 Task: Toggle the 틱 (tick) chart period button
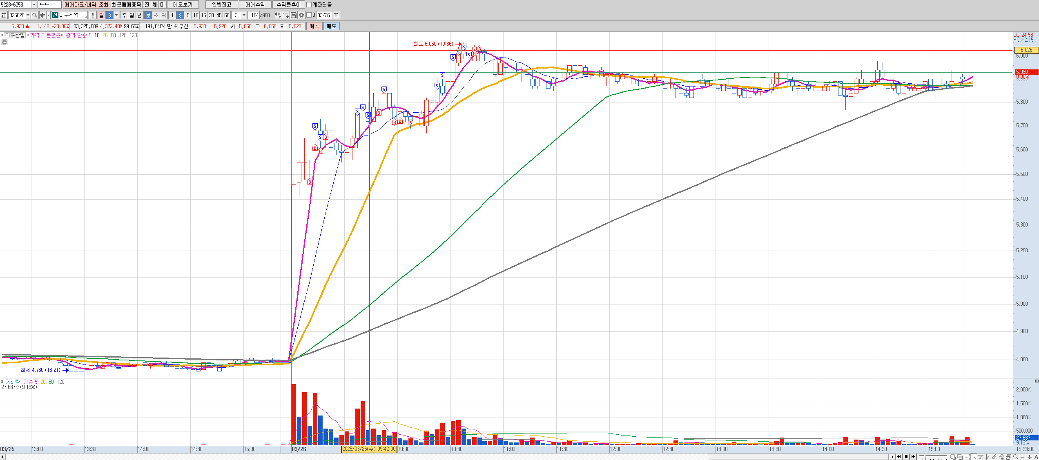[164, 15]
